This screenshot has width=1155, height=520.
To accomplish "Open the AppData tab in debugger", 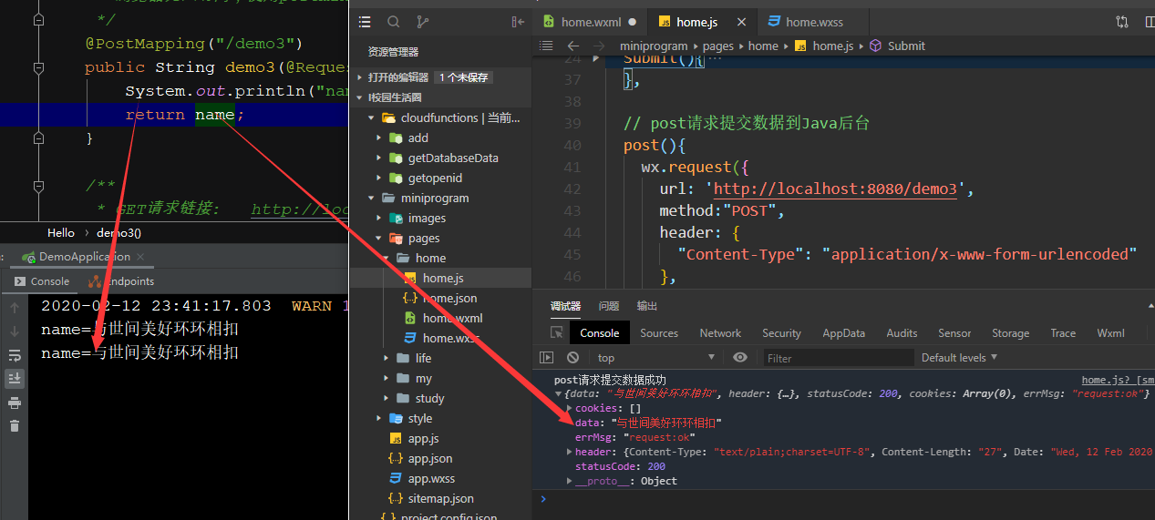I will (843, 333).
